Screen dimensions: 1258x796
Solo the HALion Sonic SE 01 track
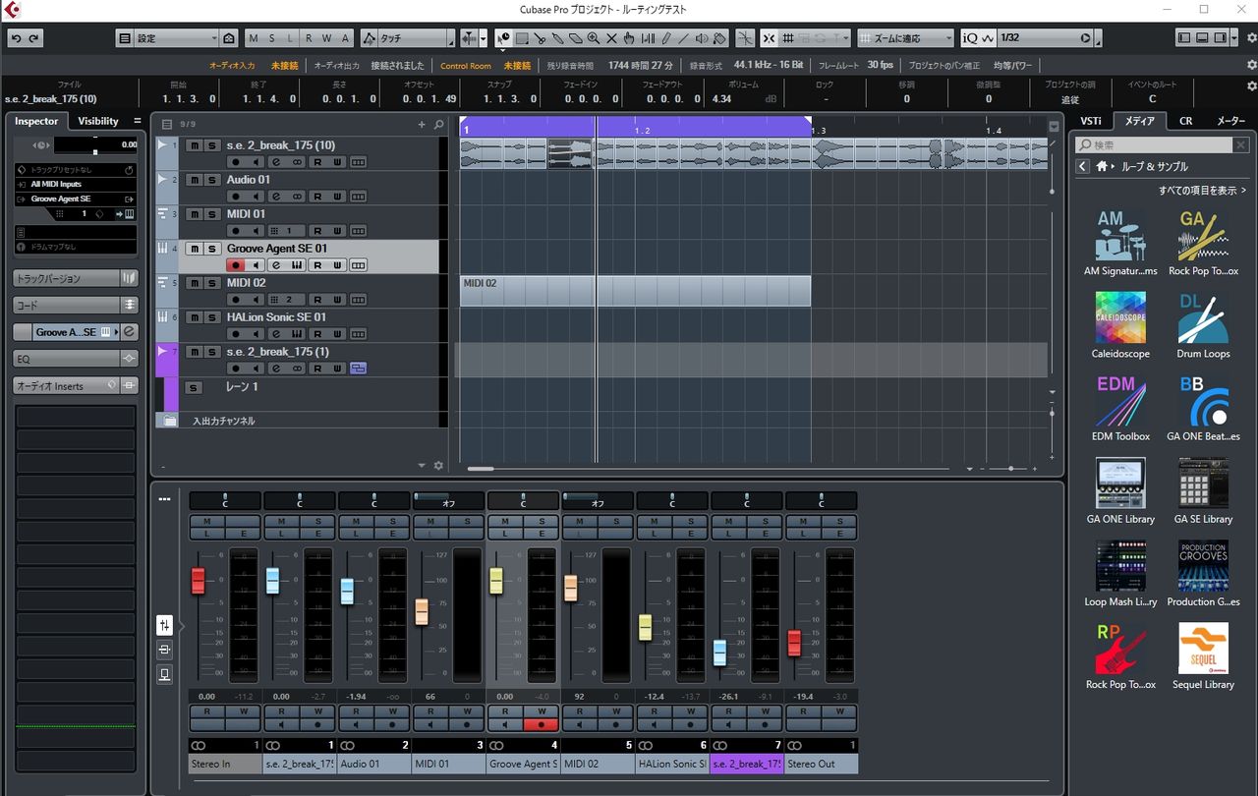211,317
